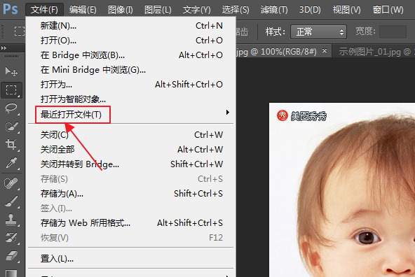
Task: Select the Move tool
Action: click(x=11, y=71)
